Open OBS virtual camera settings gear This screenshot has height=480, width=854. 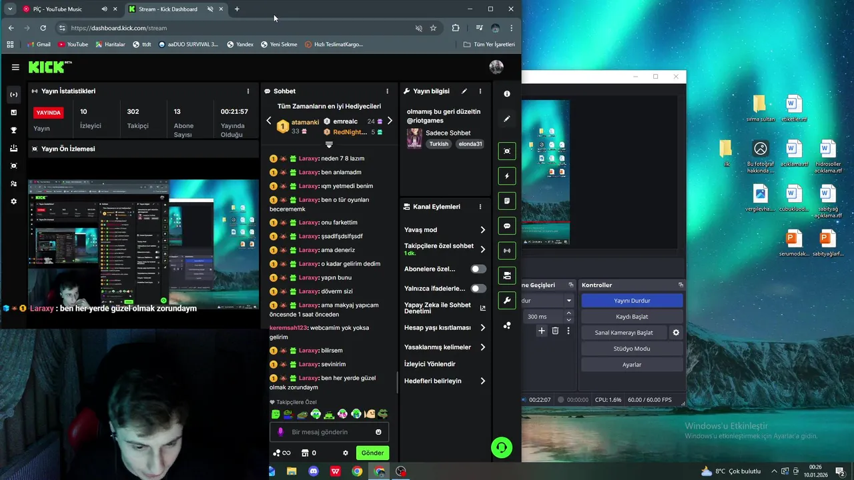[x=676, y=333]
